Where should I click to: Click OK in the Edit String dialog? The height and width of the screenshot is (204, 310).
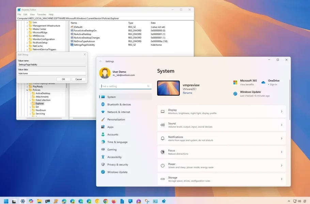tap(63, 79)
